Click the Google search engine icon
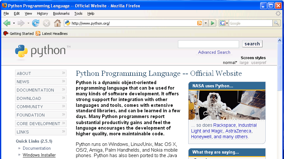 (x=223, y=23)
